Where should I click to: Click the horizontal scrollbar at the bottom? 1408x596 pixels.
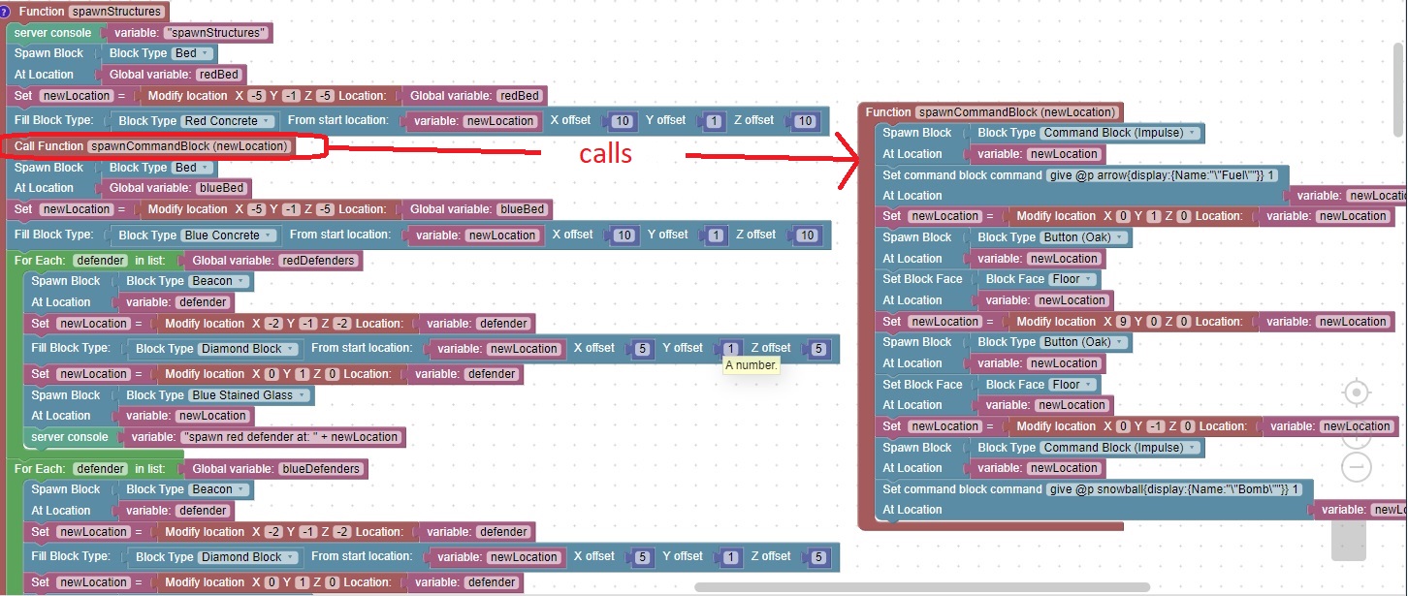921,587
